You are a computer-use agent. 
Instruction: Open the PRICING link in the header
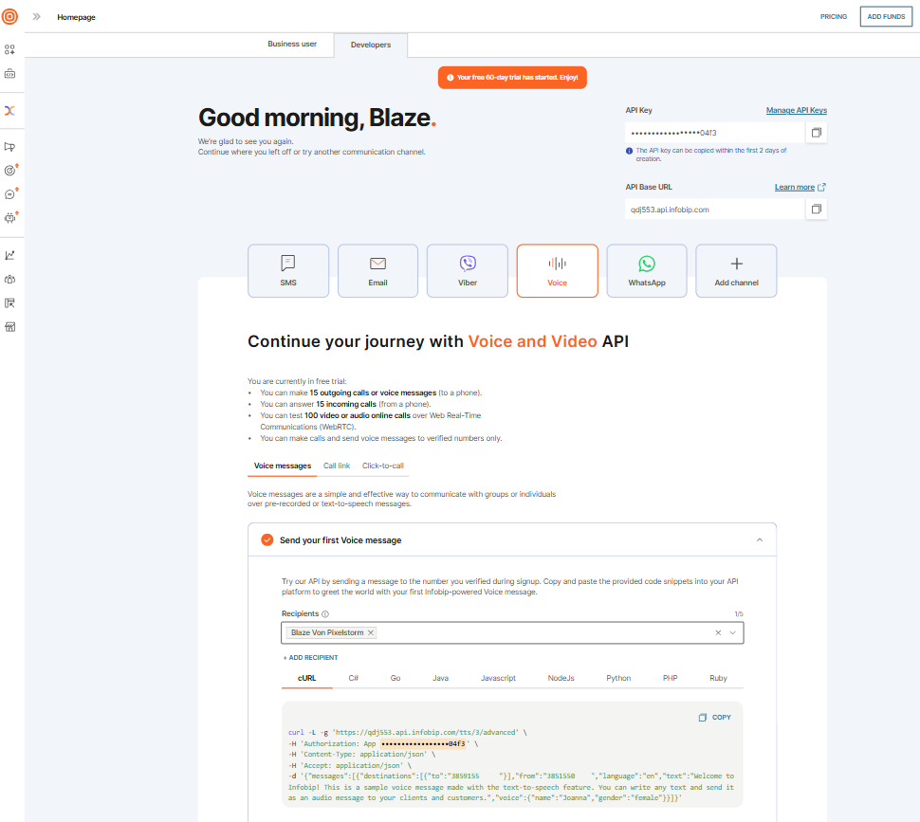(833, 16)
